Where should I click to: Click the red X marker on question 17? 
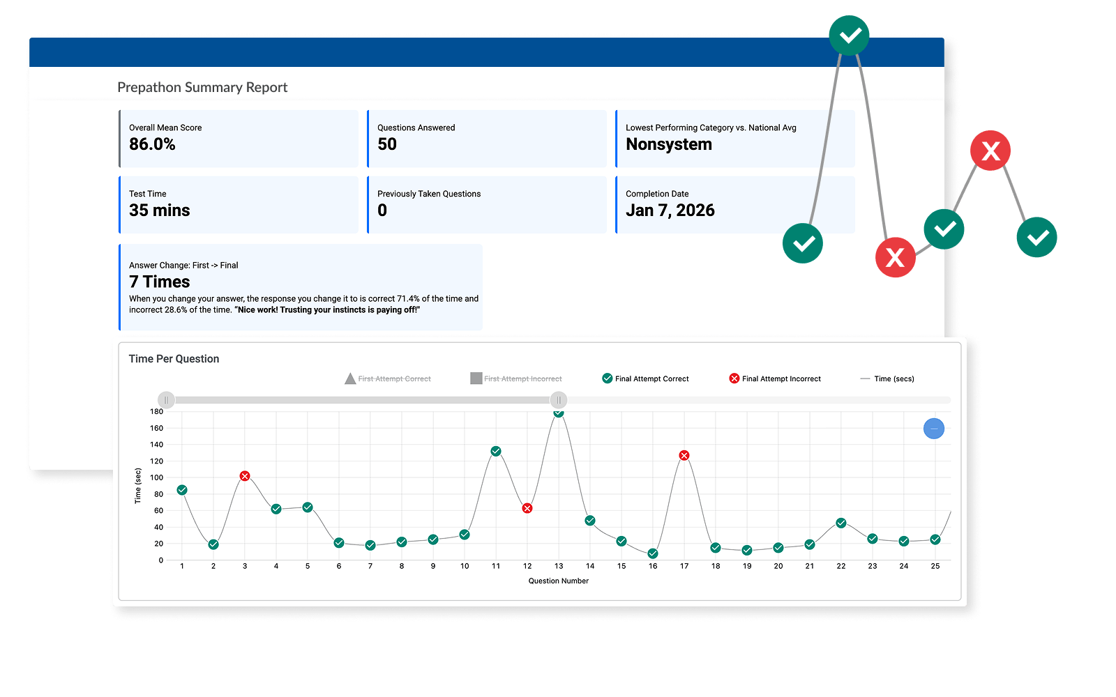pos(684,454)
